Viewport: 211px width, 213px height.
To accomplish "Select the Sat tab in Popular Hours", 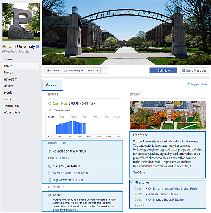I will click(107, 117).
